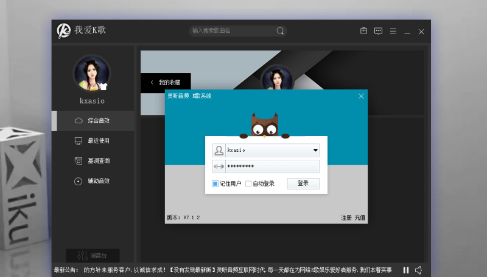Select 基调查询 in the sidebar
The width and height of the screenshot is (487, 277).
(93, 161)
